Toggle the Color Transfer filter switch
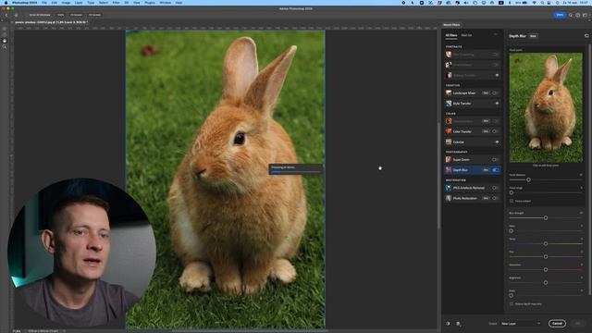This screenshot has width=592, height=333. coord(495,131)
